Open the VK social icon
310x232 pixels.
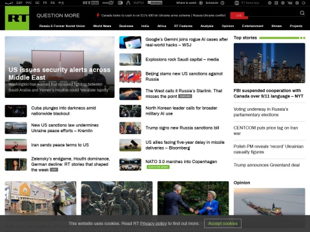(290, 3)
